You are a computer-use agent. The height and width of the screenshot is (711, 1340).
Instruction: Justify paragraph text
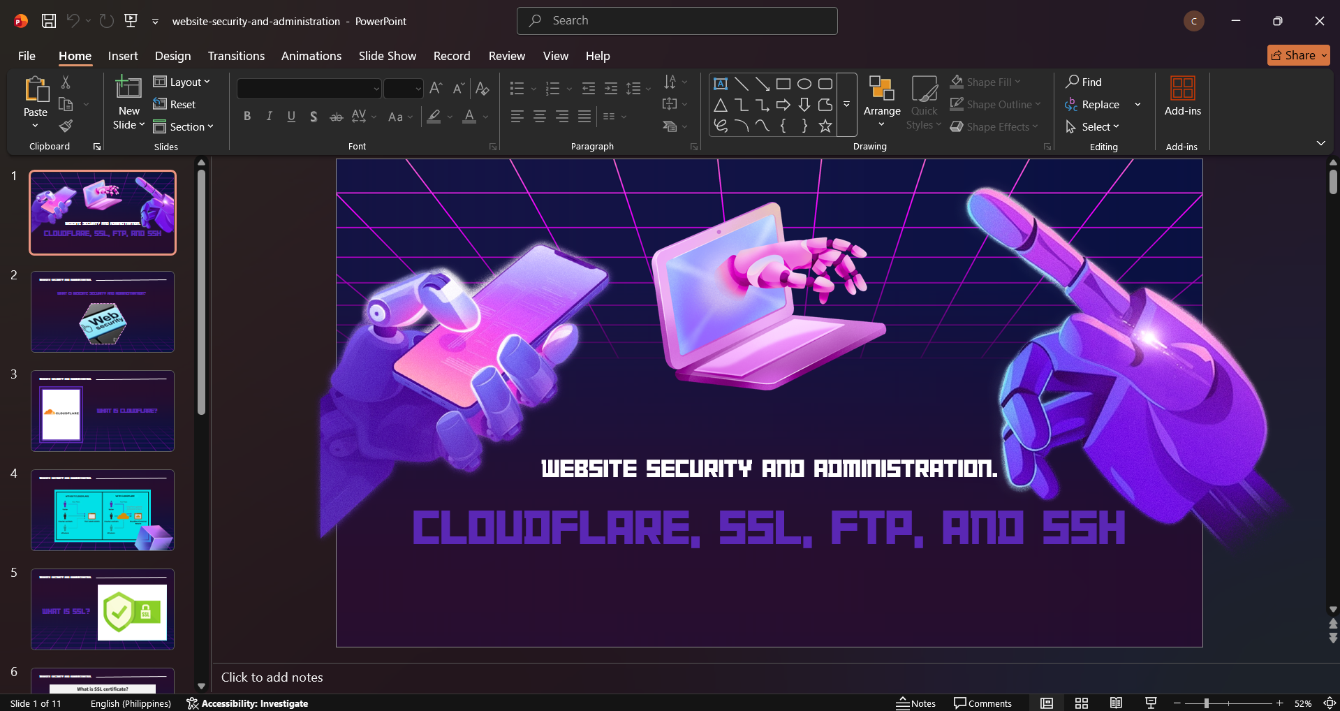[x=584, y=117]
